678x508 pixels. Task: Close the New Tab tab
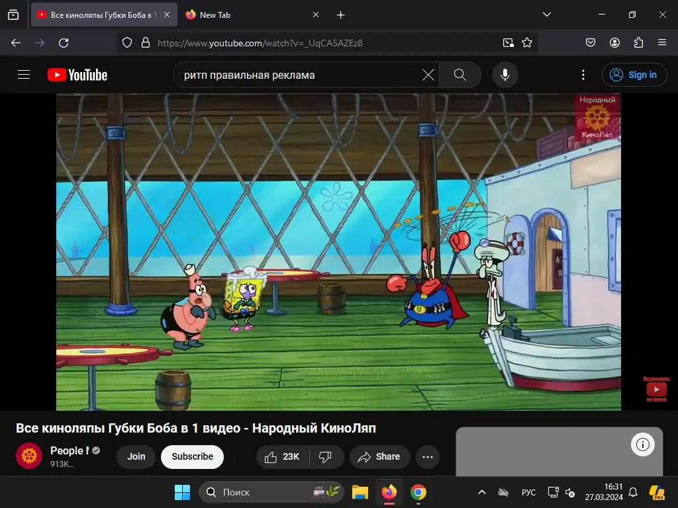316,15
